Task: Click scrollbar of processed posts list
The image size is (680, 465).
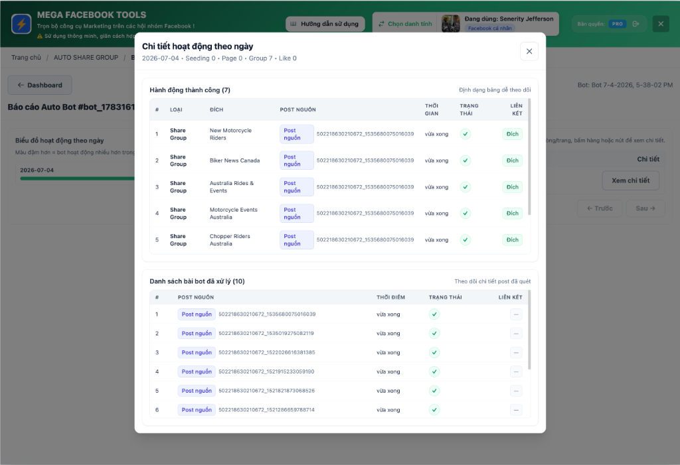Action: click(529, 330)
